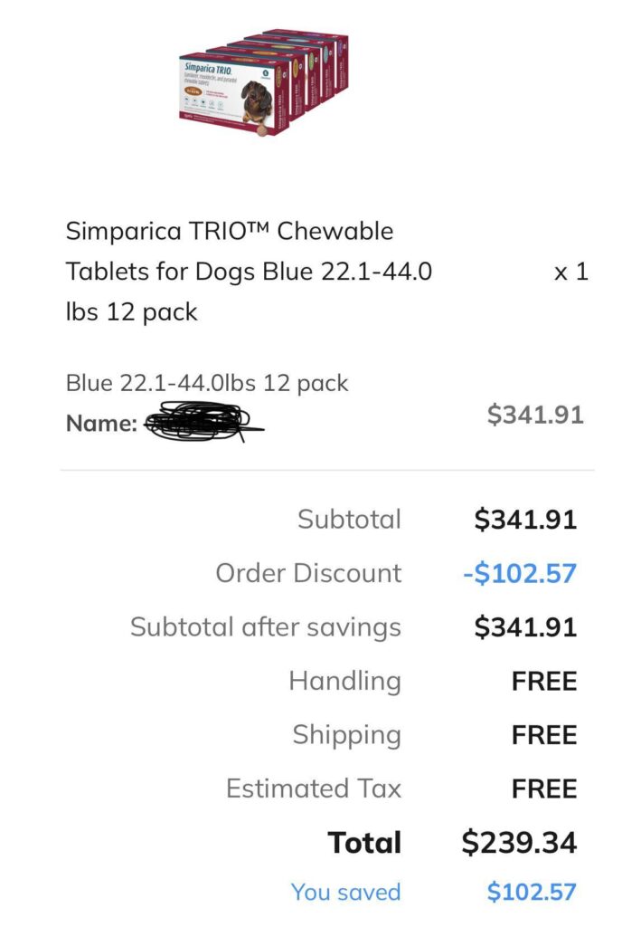Viewport: 641px width, 927px height.
Task: Click the $341.91 item price
Action: [x=535, y=415]
